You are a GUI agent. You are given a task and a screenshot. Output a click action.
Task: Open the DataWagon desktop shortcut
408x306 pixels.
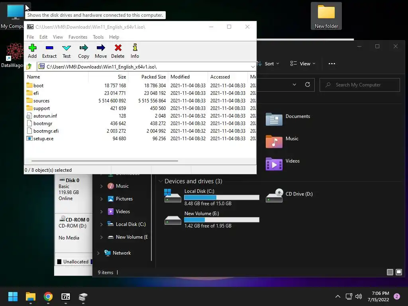(12, 55)
